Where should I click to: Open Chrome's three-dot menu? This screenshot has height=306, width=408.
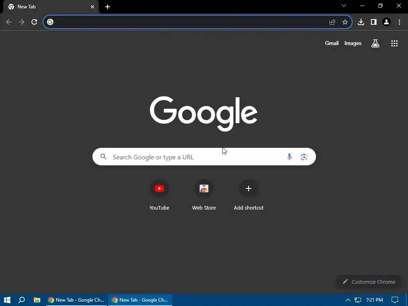[399, 22]
